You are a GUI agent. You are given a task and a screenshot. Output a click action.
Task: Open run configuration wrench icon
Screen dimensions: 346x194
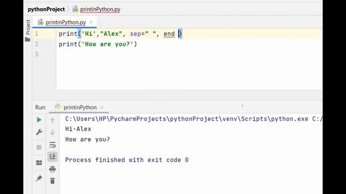pos(39,132)
